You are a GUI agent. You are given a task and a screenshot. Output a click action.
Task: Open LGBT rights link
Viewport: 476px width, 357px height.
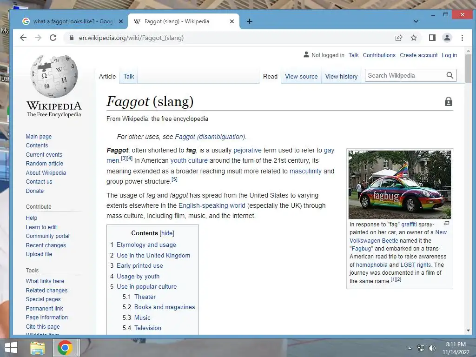coord(415,264)
